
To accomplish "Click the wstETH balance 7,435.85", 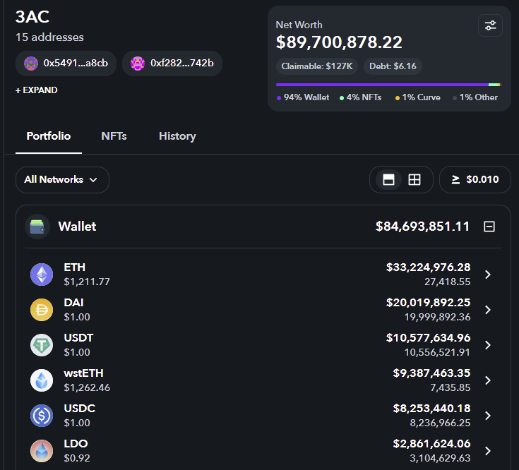I will click(x=451, y=387).
